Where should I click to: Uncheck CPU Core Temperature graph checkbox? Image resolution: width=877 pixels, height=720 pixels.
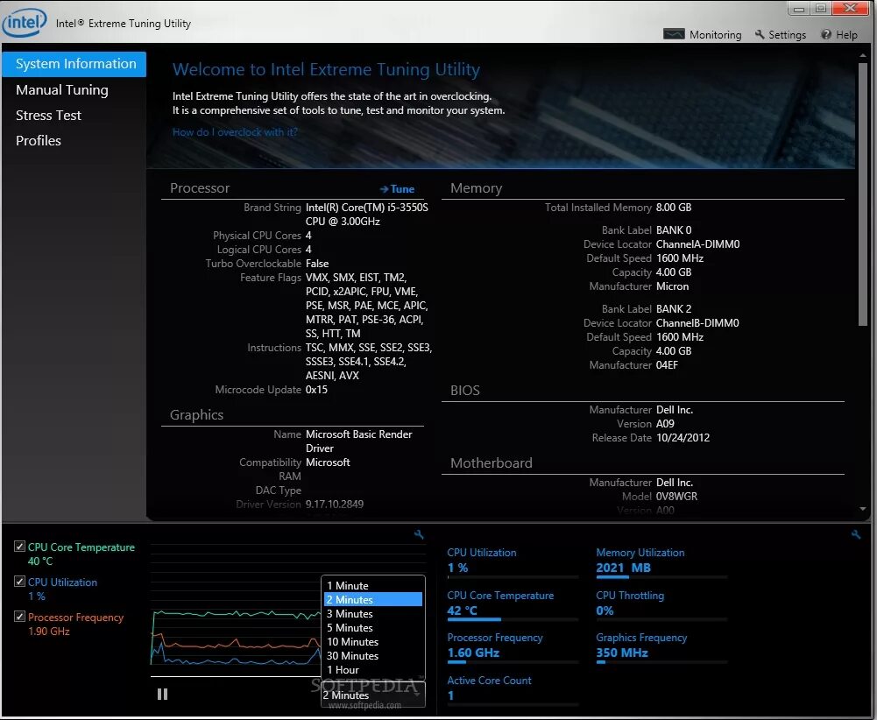tap(19, 547)
